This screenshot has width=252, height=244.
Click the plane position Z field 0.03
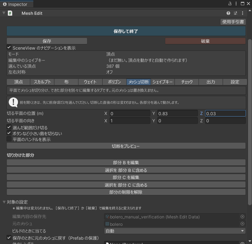tap(225, 113)
